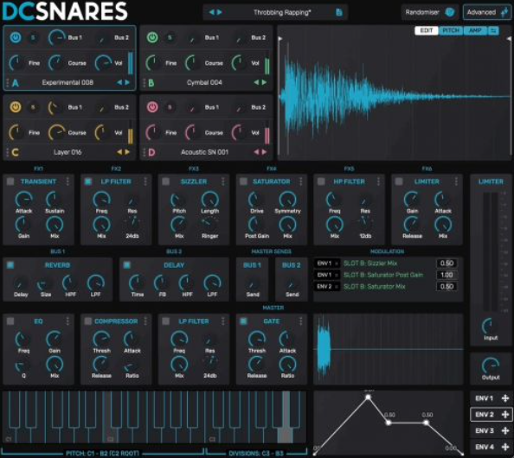Open master EQ options menu
514x458 pixels.
point(67,321)
